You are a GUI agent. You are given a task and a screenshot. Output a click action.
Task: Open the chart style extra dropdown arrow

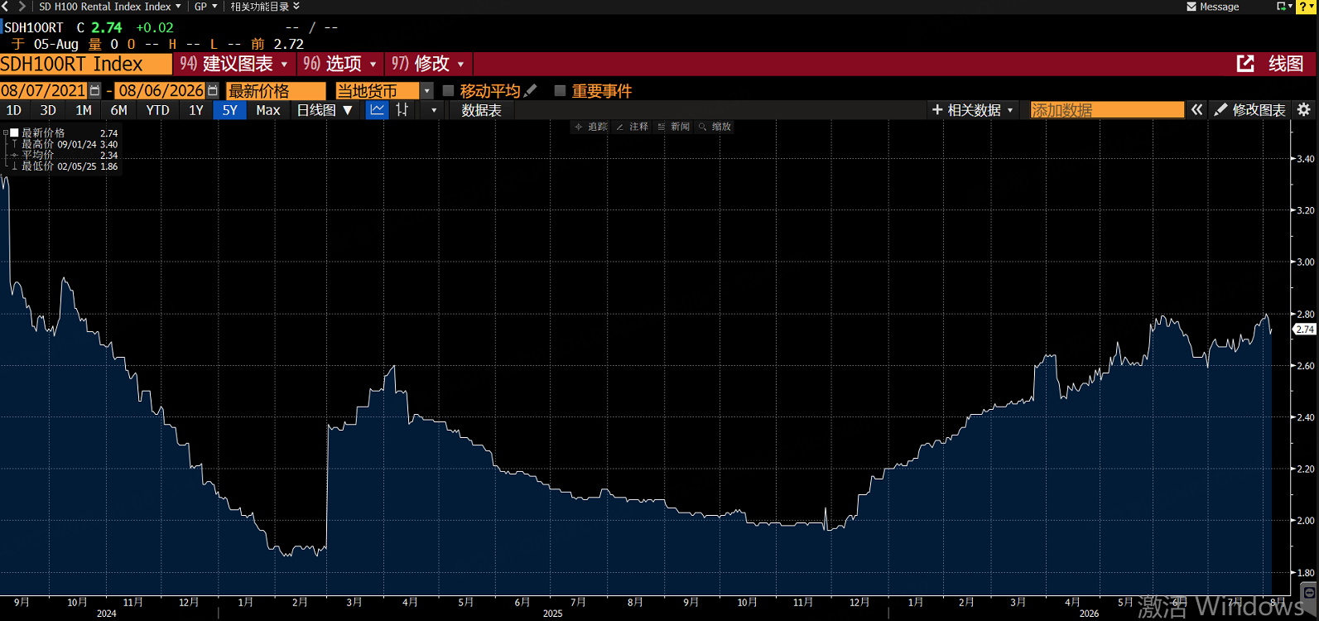434,110
